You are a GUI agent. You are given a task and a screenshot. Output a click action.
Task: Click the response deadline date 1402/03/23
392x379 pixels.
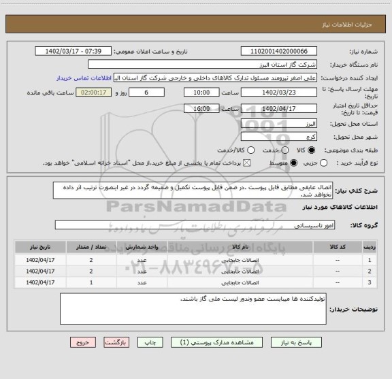pyautogui.click(x=279, y=93)
